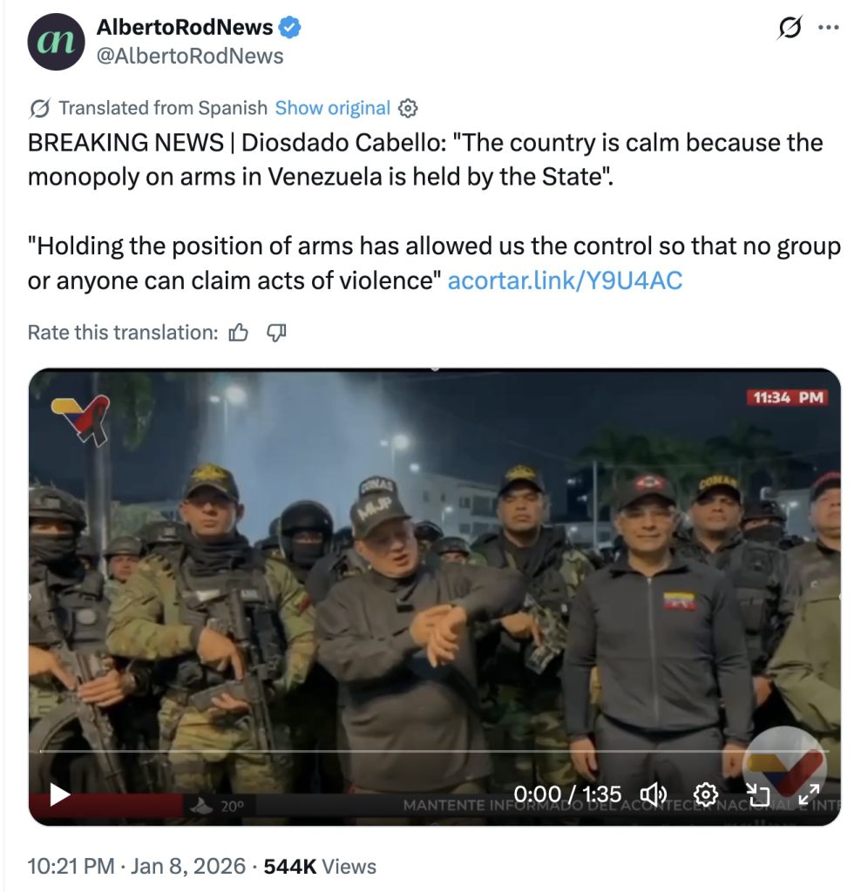
Task: Open the acortar.link/Y9U4AC link
Action: 565,280
